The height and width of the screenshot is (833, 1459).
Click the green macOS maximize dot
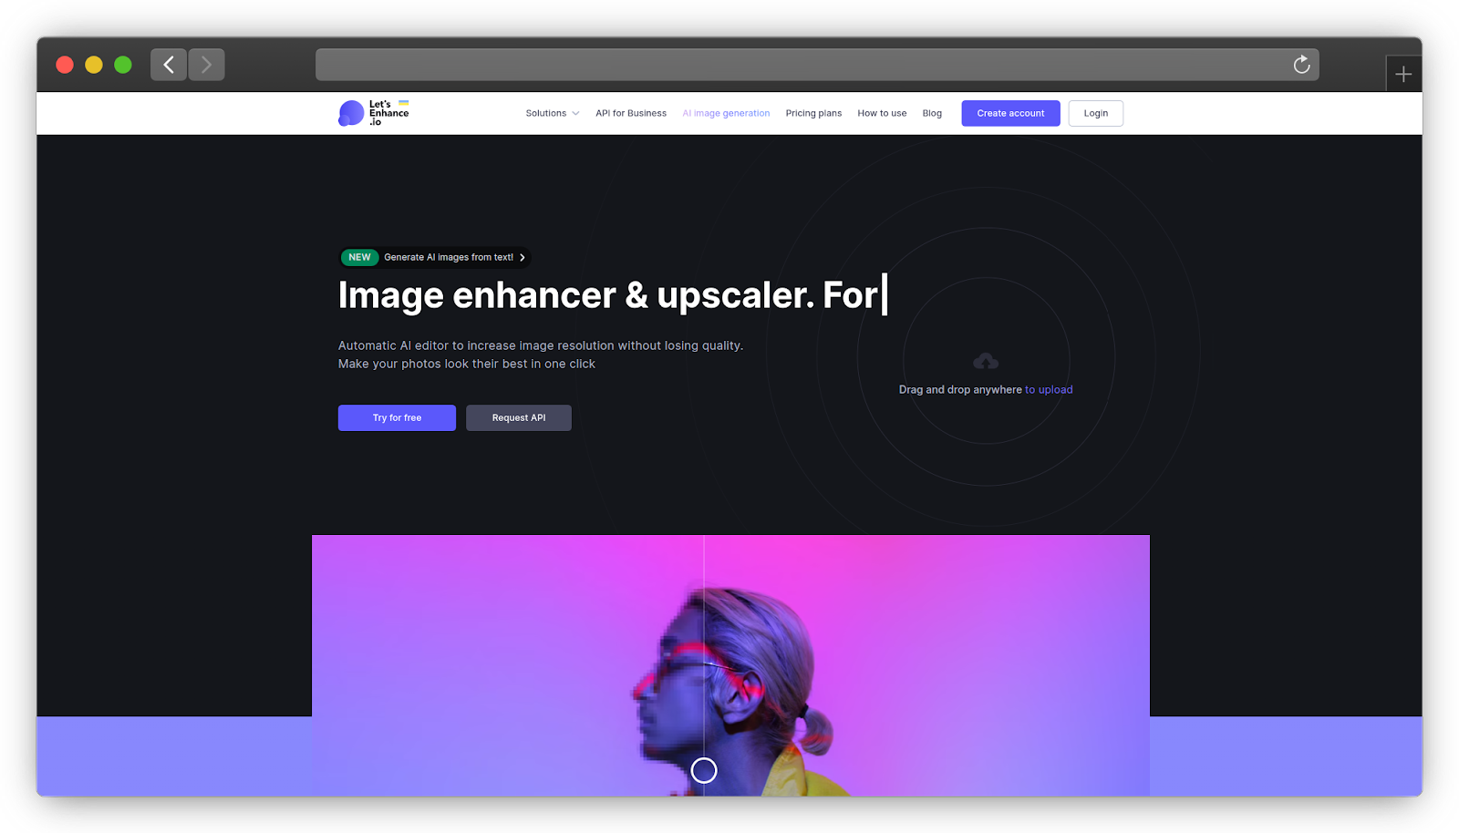point(123,65)
